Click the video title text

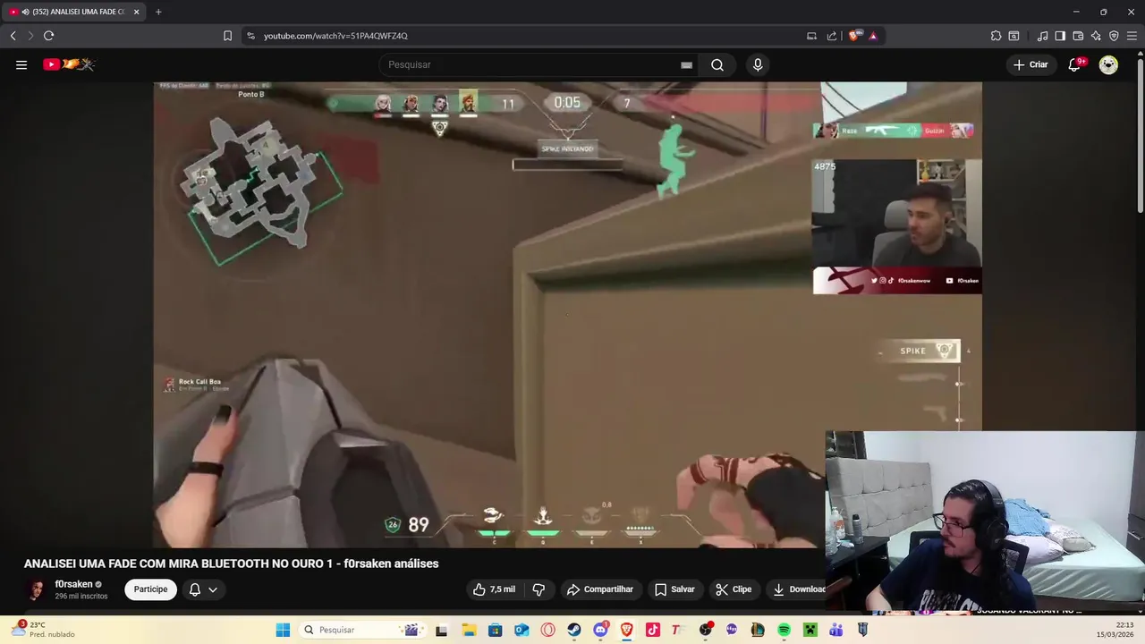click(231, 563)
